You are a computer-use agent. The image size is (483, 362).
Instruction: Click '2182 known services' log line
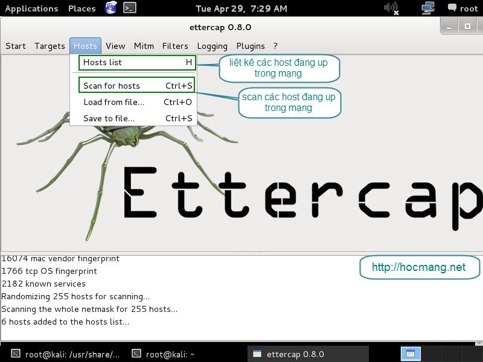pos(43,284)
